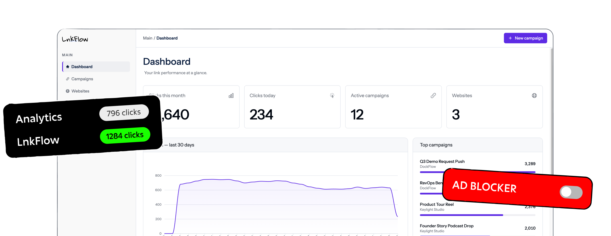Click the 796 clicks gray badge

click(124, 112)
